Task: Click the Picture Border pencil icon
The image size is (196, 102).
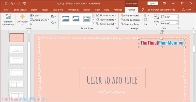Action: click(98, 15)
